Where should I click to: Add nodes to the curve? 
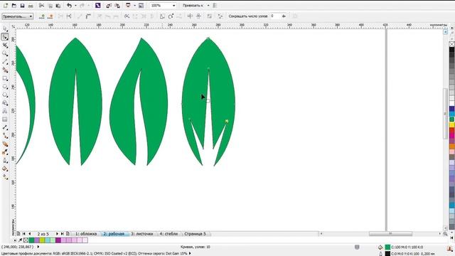click(42, 16)
